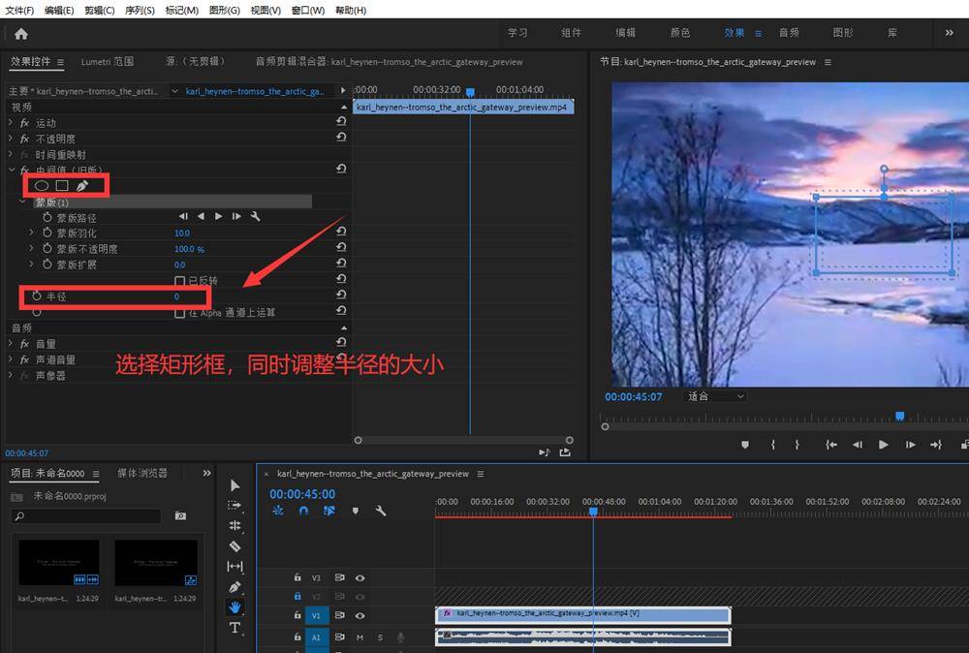Expand the Motion effect properties

click(x=11, y=122)
